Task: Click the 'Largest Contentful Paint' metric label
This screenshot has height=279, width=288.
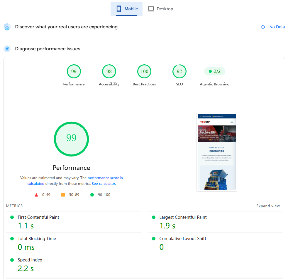Action: [x=183, y=217]
